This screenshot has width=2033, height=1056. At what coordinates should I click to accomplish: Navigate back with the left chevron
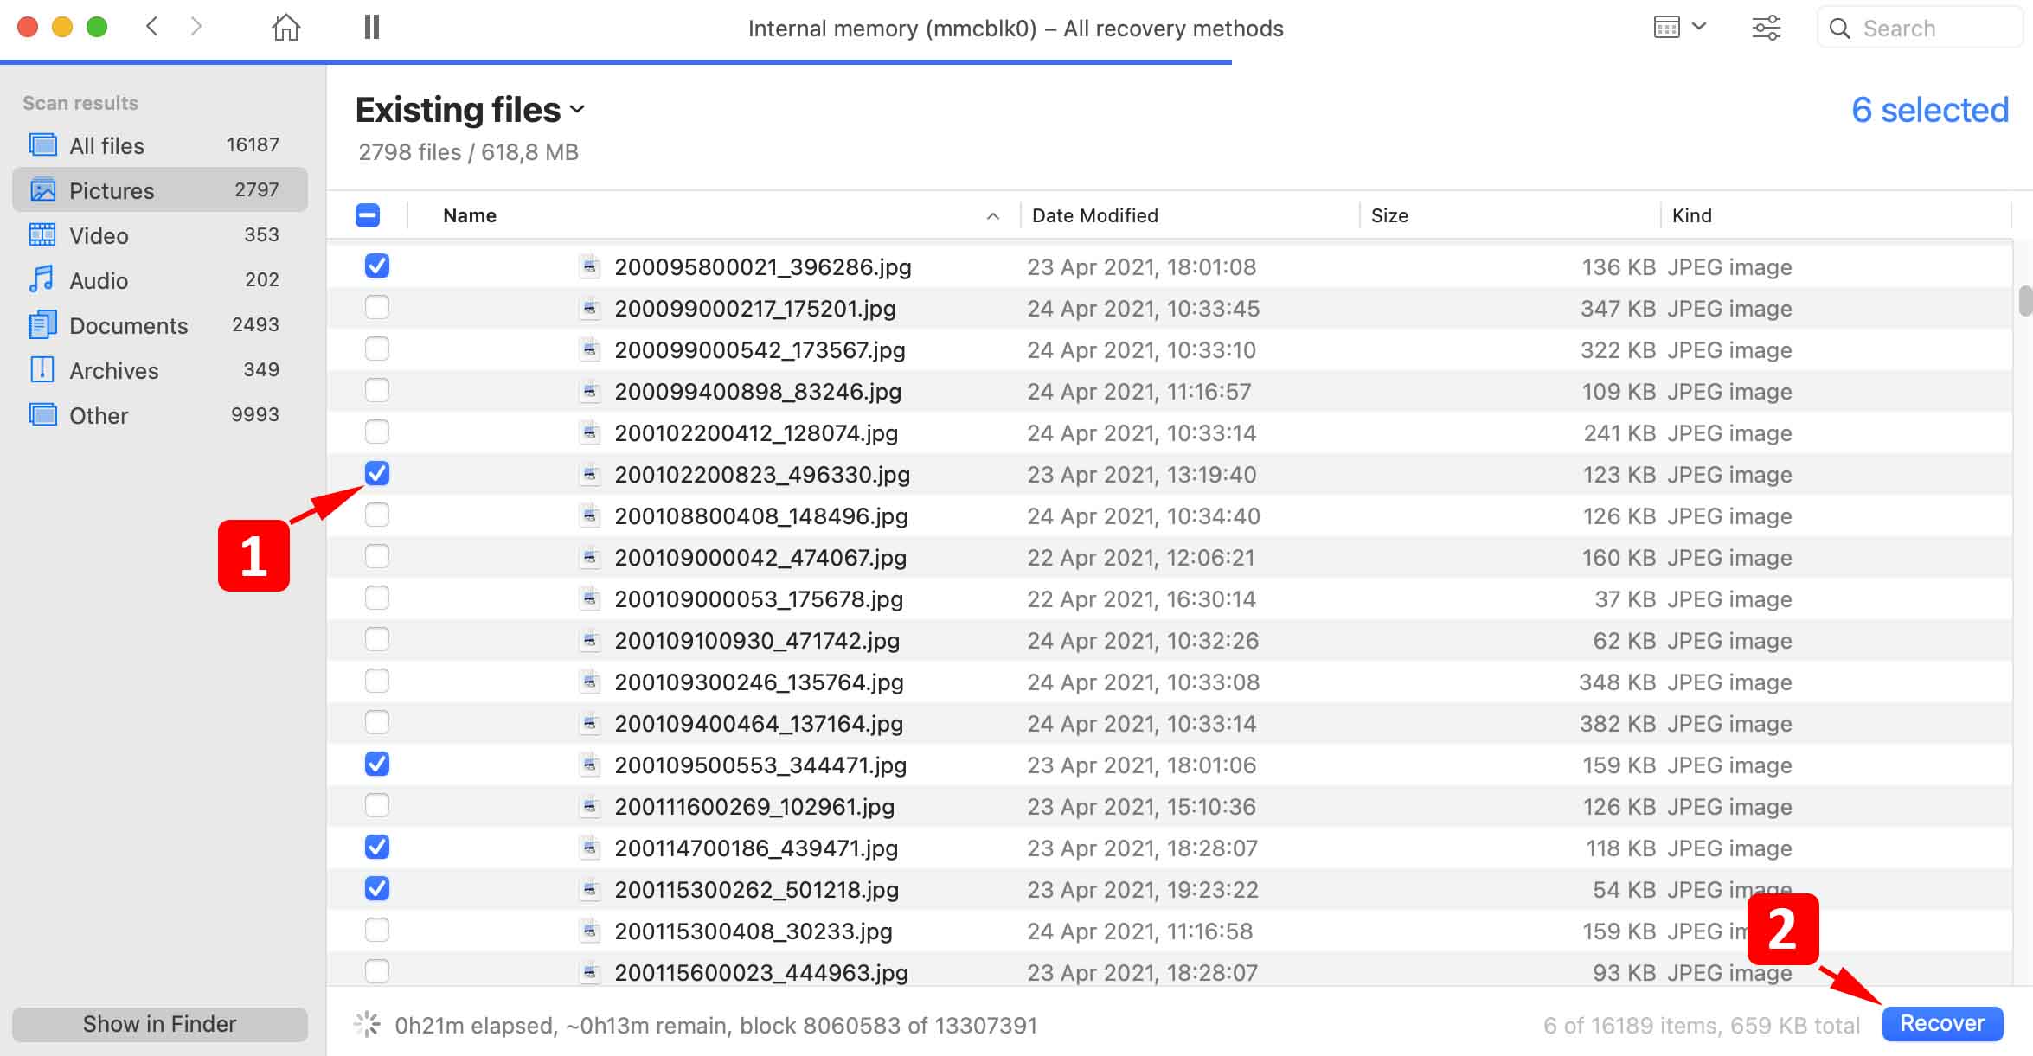pos(152,27)
